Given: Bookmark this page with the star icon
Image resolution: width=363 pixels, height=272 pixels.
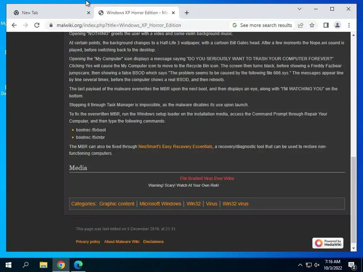Looking at the screenshot, I should (x=312, y=25).
